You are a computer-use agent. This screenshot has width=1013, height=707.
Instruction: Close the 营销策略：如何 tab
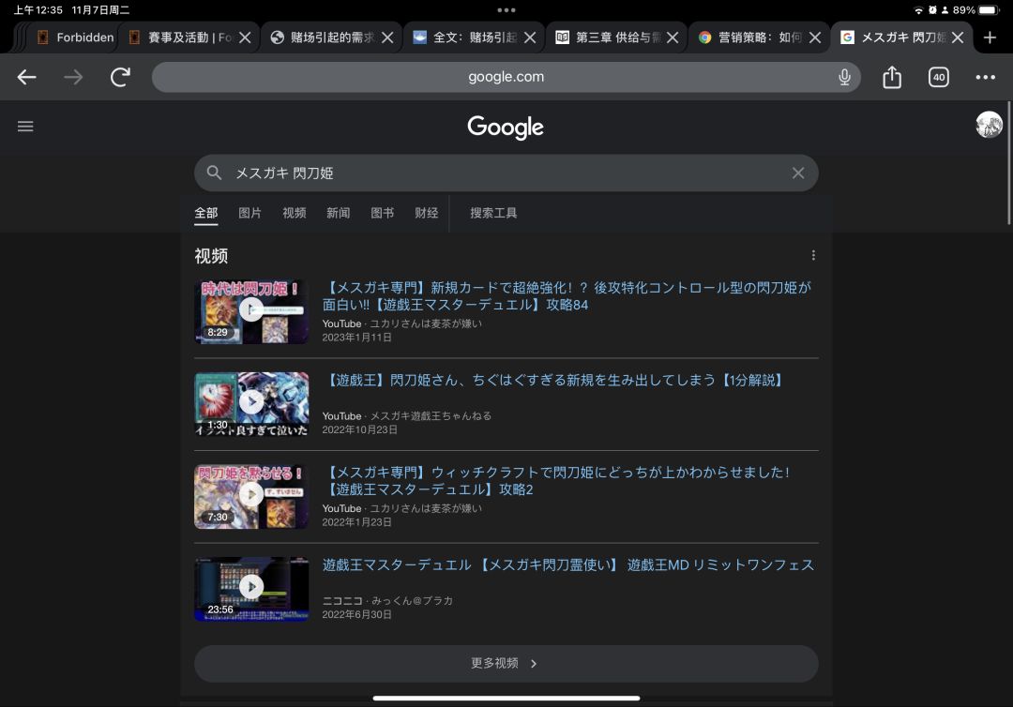(815, 38)
